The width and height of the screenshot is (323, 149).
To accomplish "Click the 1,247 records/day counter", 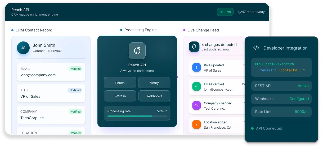I will 251,12.
